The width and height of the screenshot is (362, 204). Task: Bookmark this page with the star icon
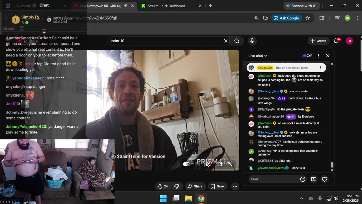308,18
